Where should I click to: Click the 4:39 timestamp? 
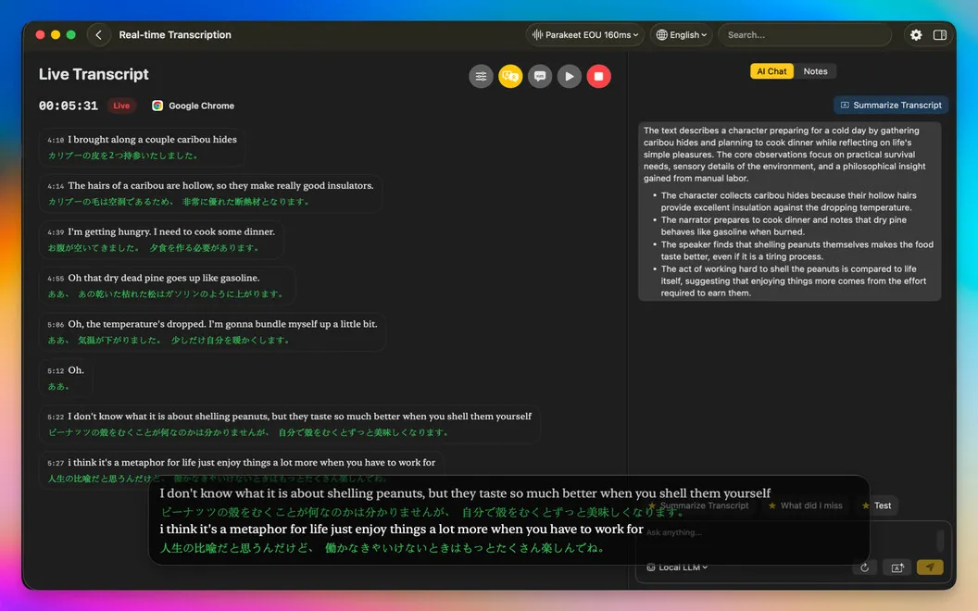click(56, 232)
